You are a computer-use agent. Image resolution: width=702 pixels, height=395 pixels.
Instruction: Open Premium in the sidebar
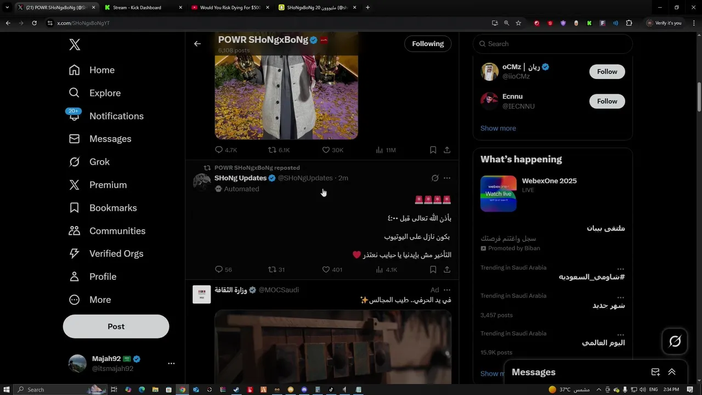point(98,185)
